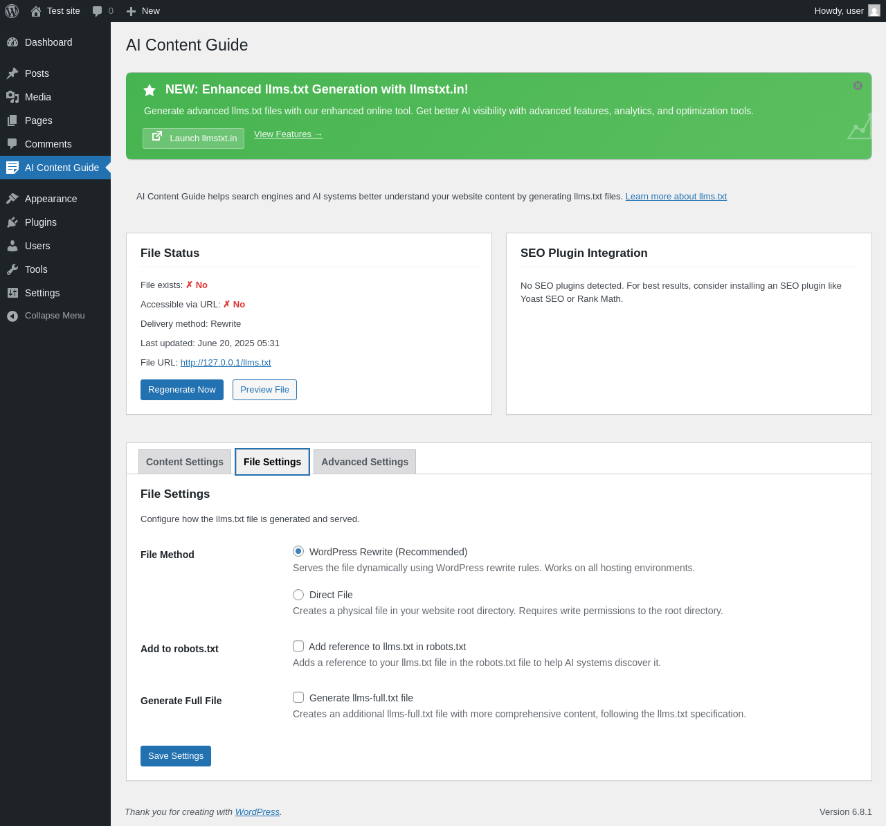This screenshot has height=826, width=886.
Task: Click the Collapse Menu arrow icon
Action: (x=12, y=316)
